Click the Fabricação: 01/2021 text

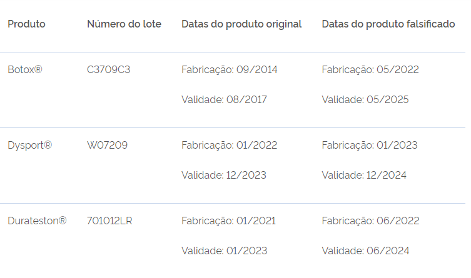[228, 221]
